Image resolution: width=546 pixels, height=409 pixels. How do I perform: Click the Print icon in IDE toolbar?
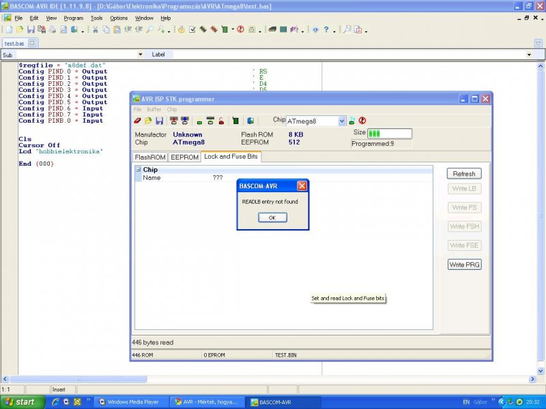(x=53, y=29)
